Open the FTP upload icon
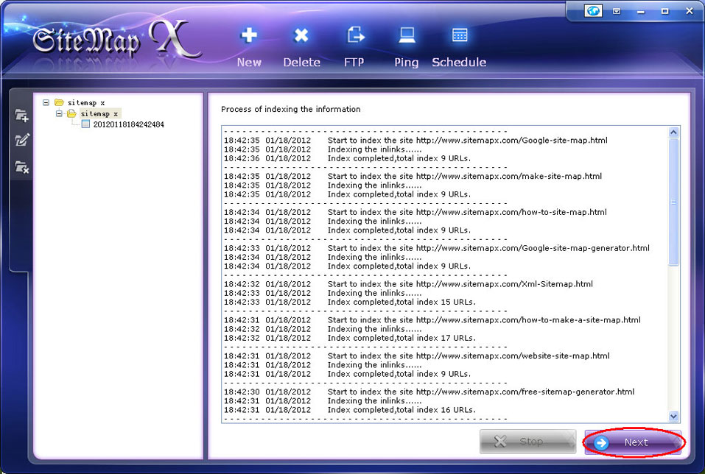This screenshot has height=474, width=705. coord(355,35)
